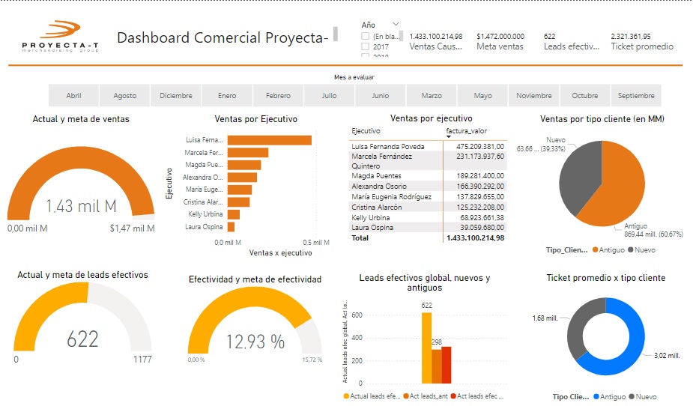The image size is (693, 406).
Task: Expand the Año slicer dropdown chevron
Action: (396, 24)
